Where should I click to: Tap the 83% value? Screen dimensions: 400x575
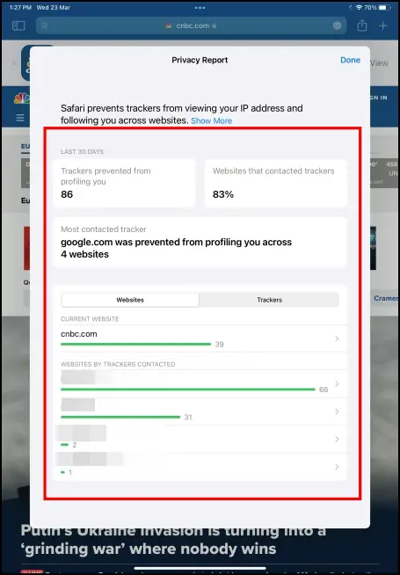point(223,194)
